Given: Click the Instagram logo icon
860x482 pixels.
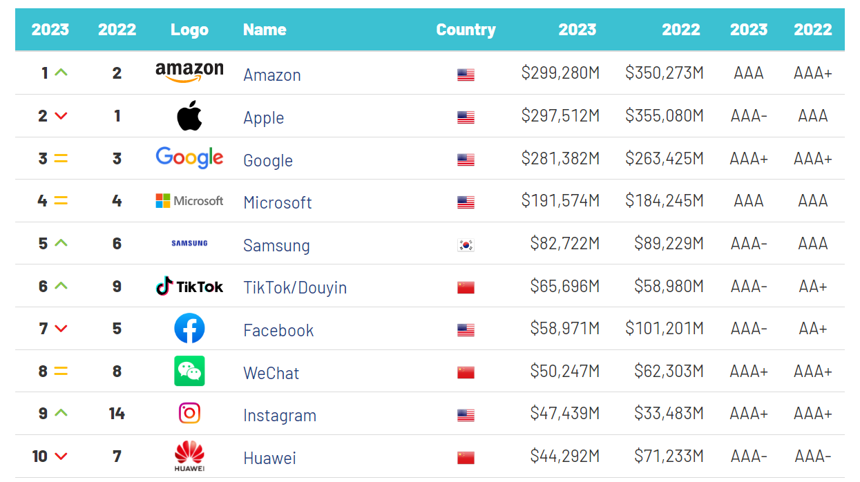Looking at the screenshot, I should click(189, 414).
